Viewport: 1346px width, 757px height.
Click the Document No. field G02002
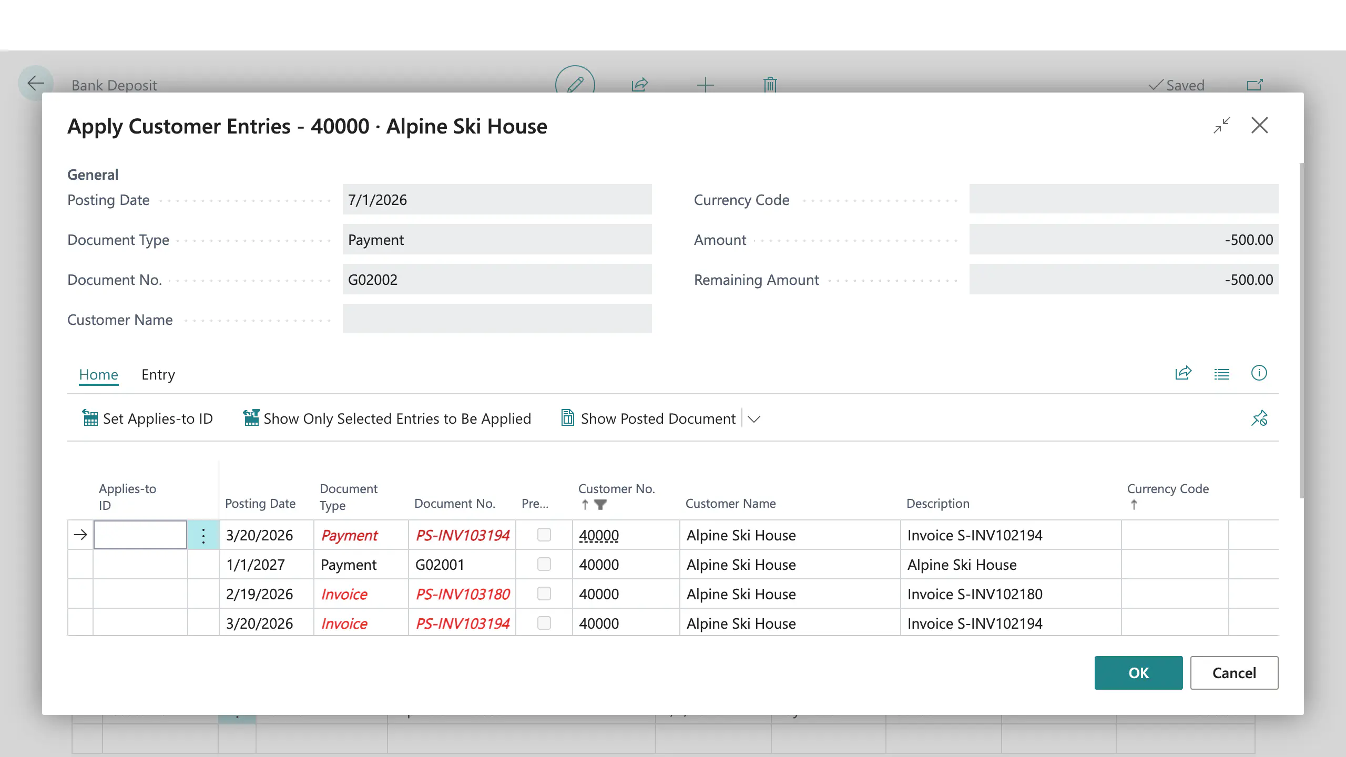tap(497, 280)
